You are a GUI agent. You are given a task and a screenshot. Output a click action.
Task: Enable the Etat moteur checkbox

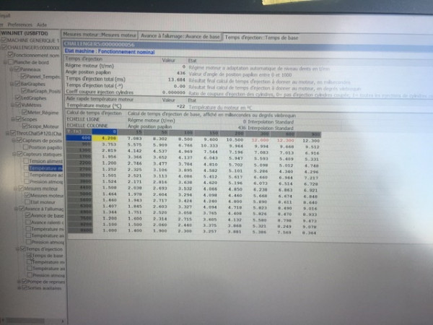coord(27,201)
